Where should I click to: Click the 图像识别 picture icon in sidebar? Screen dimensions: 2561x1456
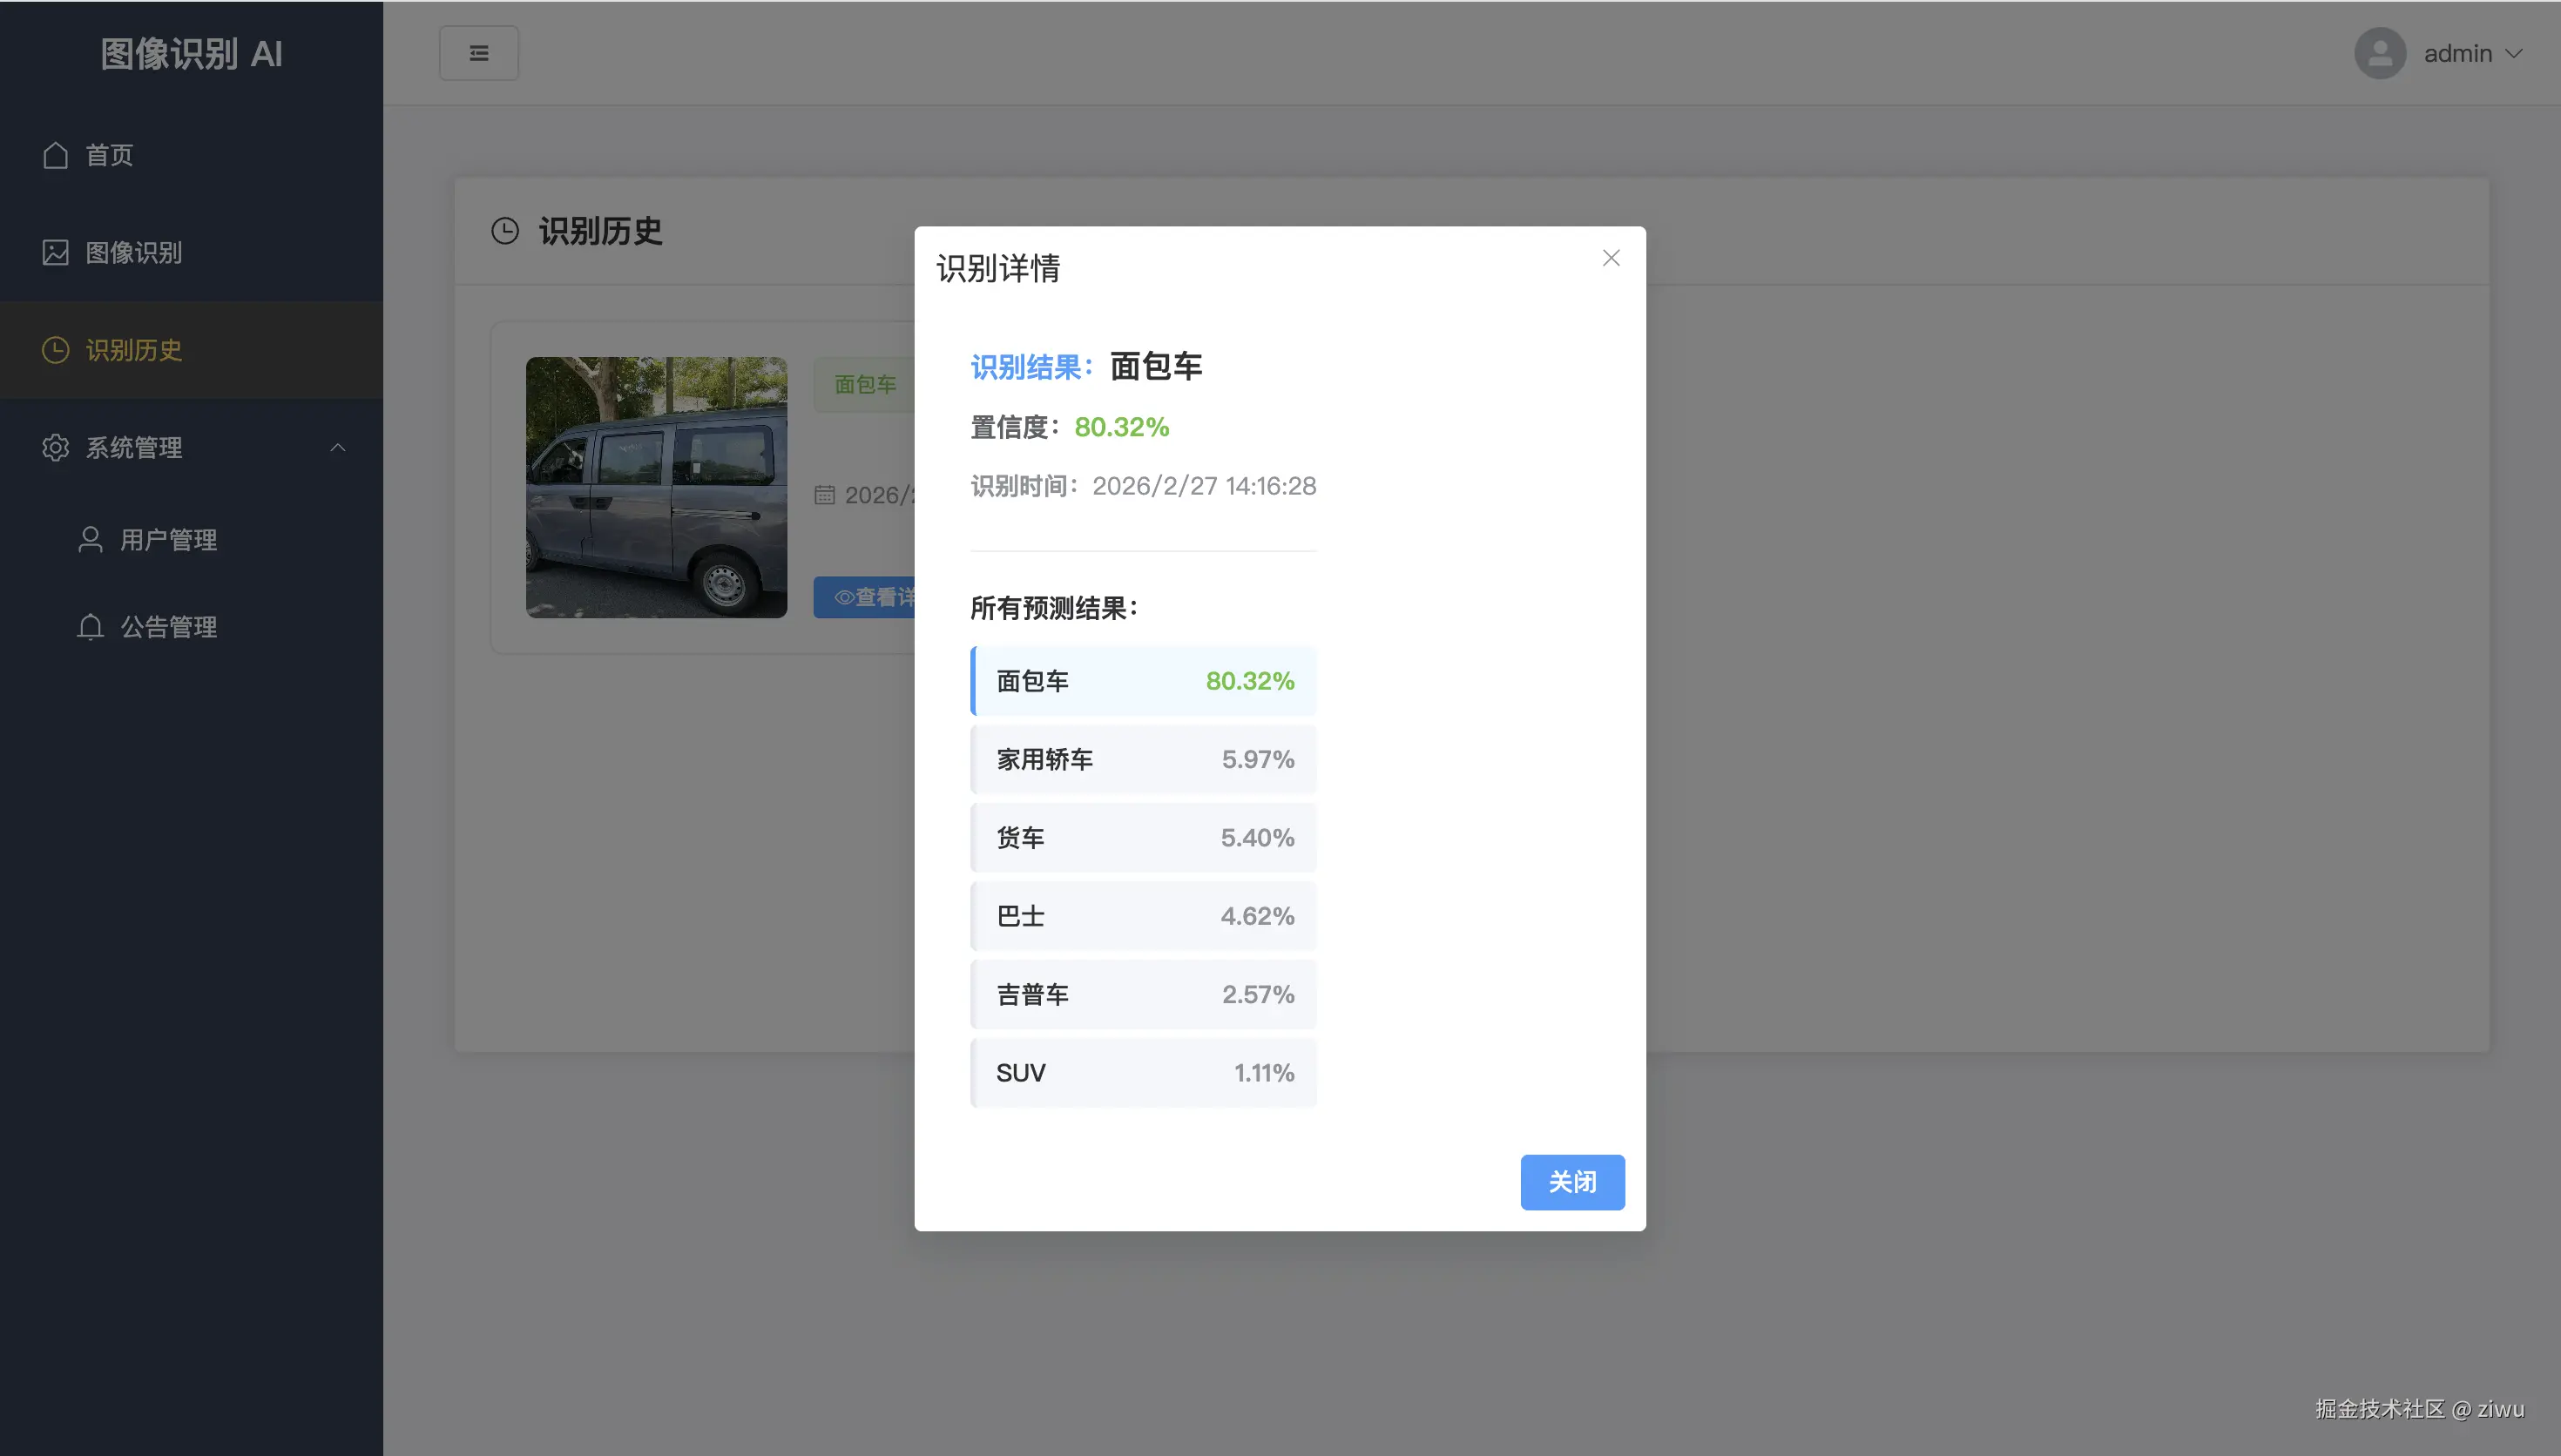[55, 253]
